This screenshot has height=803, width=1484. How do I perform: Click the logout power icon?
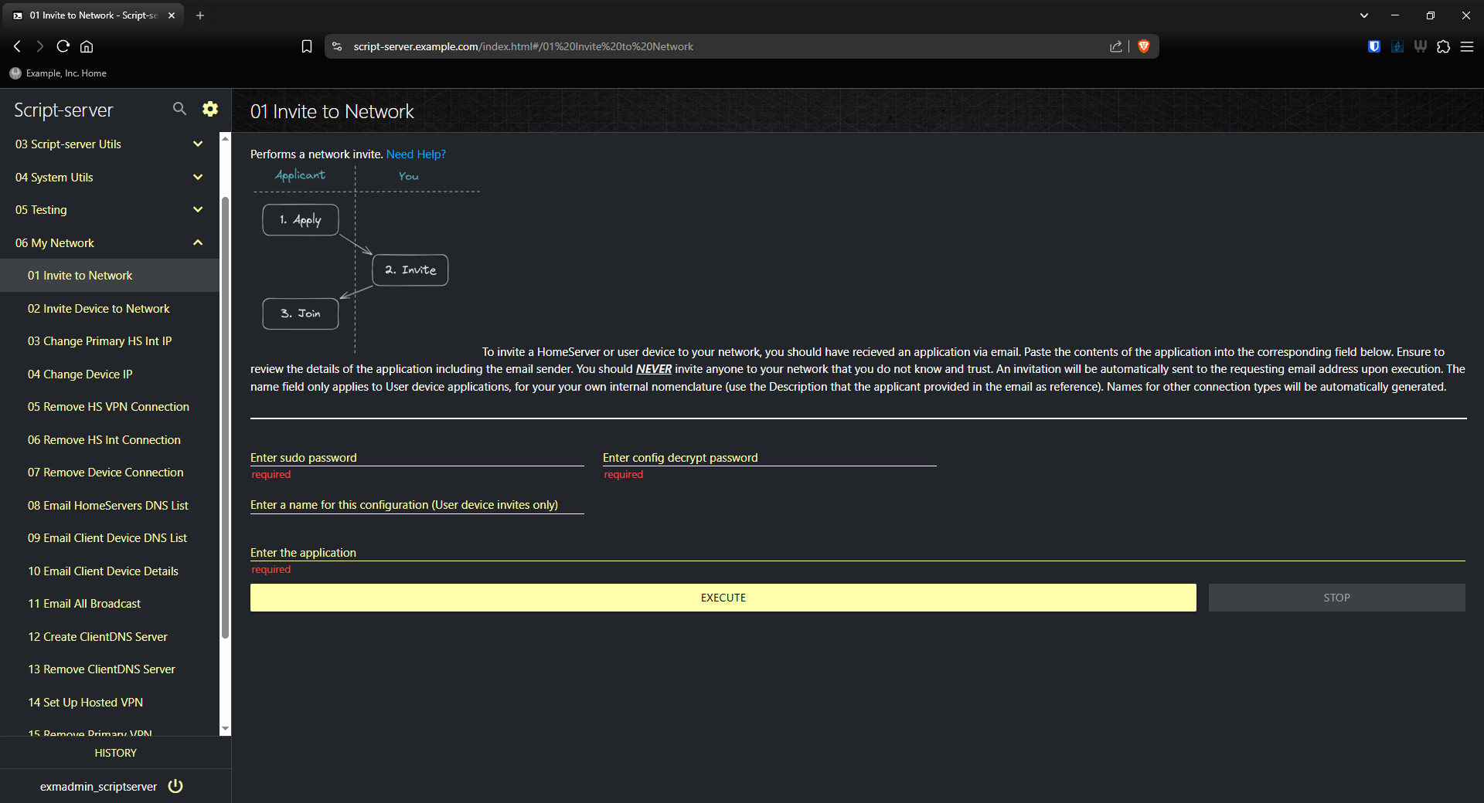[x=175, y=786]
